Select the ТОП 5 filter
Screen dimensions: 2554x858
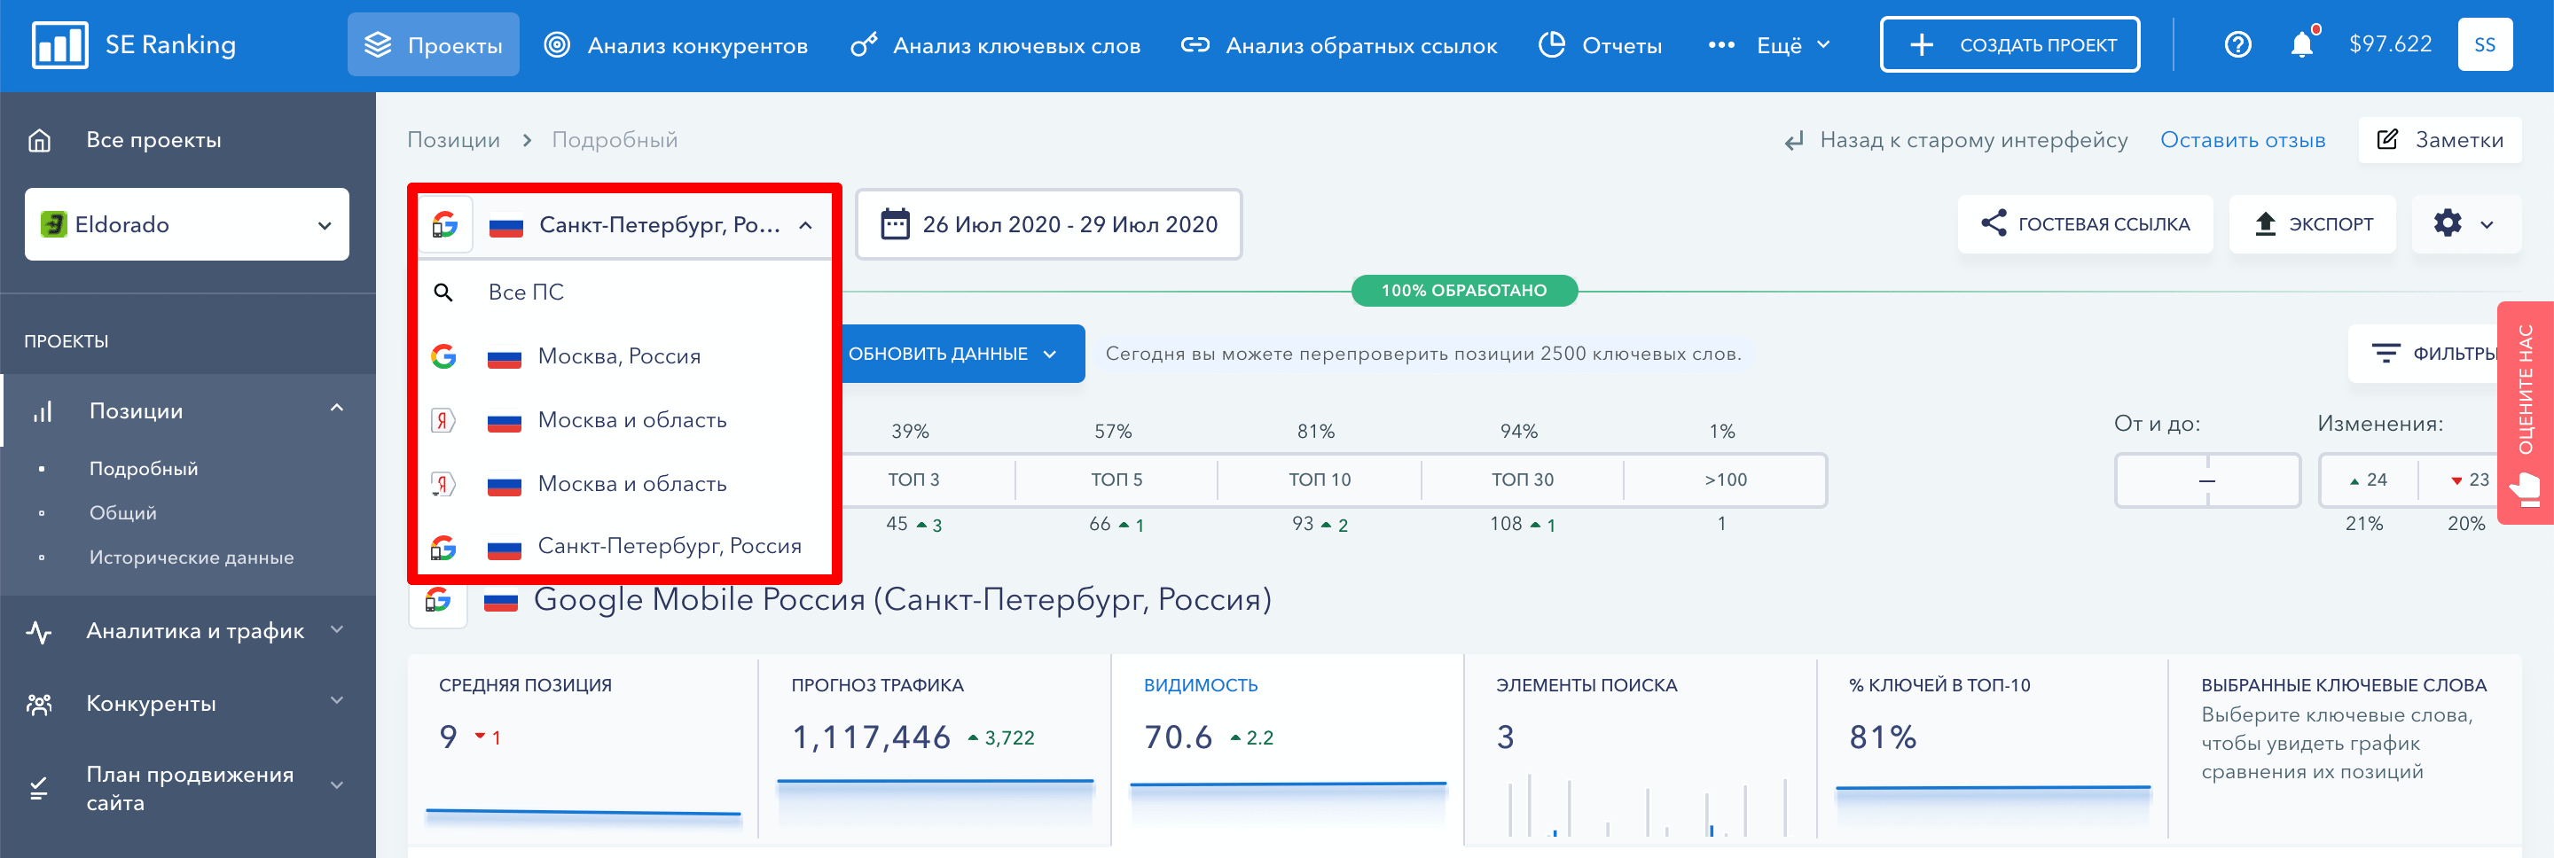pos(1116,480)
